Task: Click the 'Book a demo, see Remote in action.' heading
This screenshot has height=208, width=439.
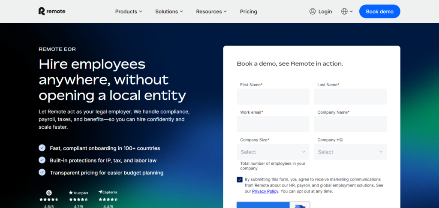Action: coord(290,63)
